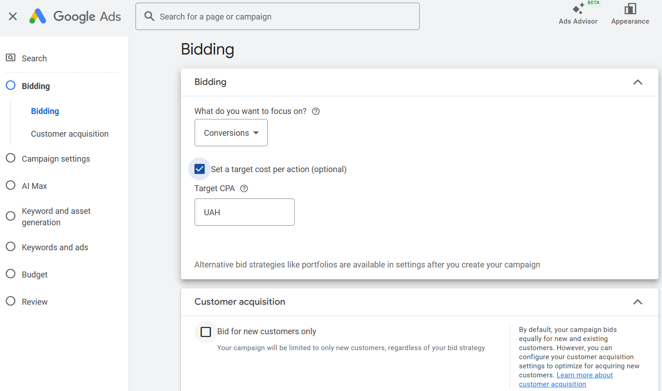This screenshot has width=662, height=391.
Task: Open Learn more about customer acquisition link
Action: pyautogui.click(x=584, y=375)
